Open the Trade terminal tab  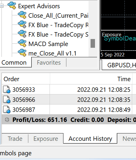coord(15,139)
